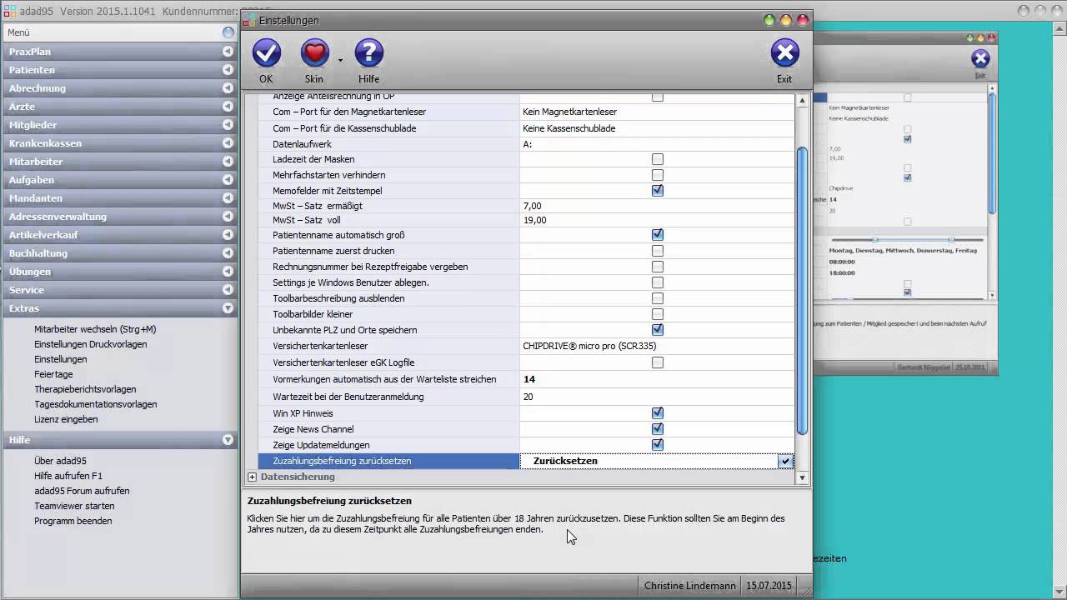The image size is (1067, 600).
Task: Click the Hilfe question mark icon
Action: click(x=368, y=54)
